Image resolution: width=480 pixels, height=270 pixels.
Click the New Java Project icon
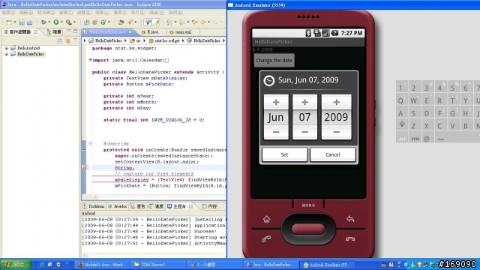click(x=87, y=22)
